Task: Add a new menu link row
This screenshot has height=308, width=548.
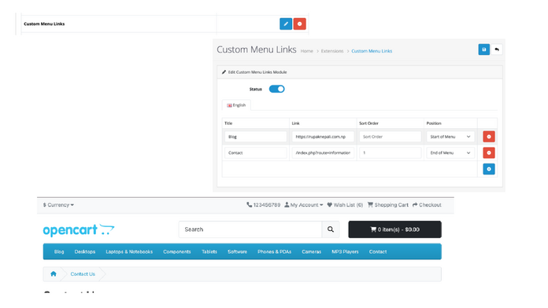Action: click(489, 169)
